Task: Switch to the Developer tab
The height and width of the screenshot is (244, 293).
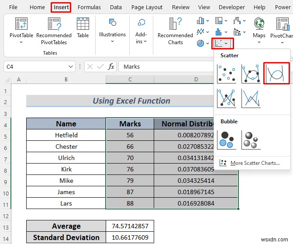Action: 232,7
